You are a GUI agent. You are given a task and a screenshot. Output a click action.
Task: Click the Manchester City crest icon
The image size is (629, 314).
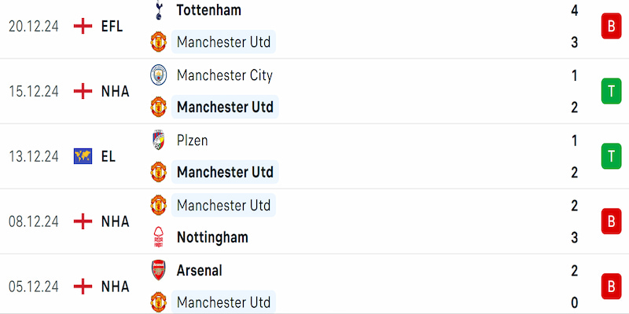[x=159, y=75]
